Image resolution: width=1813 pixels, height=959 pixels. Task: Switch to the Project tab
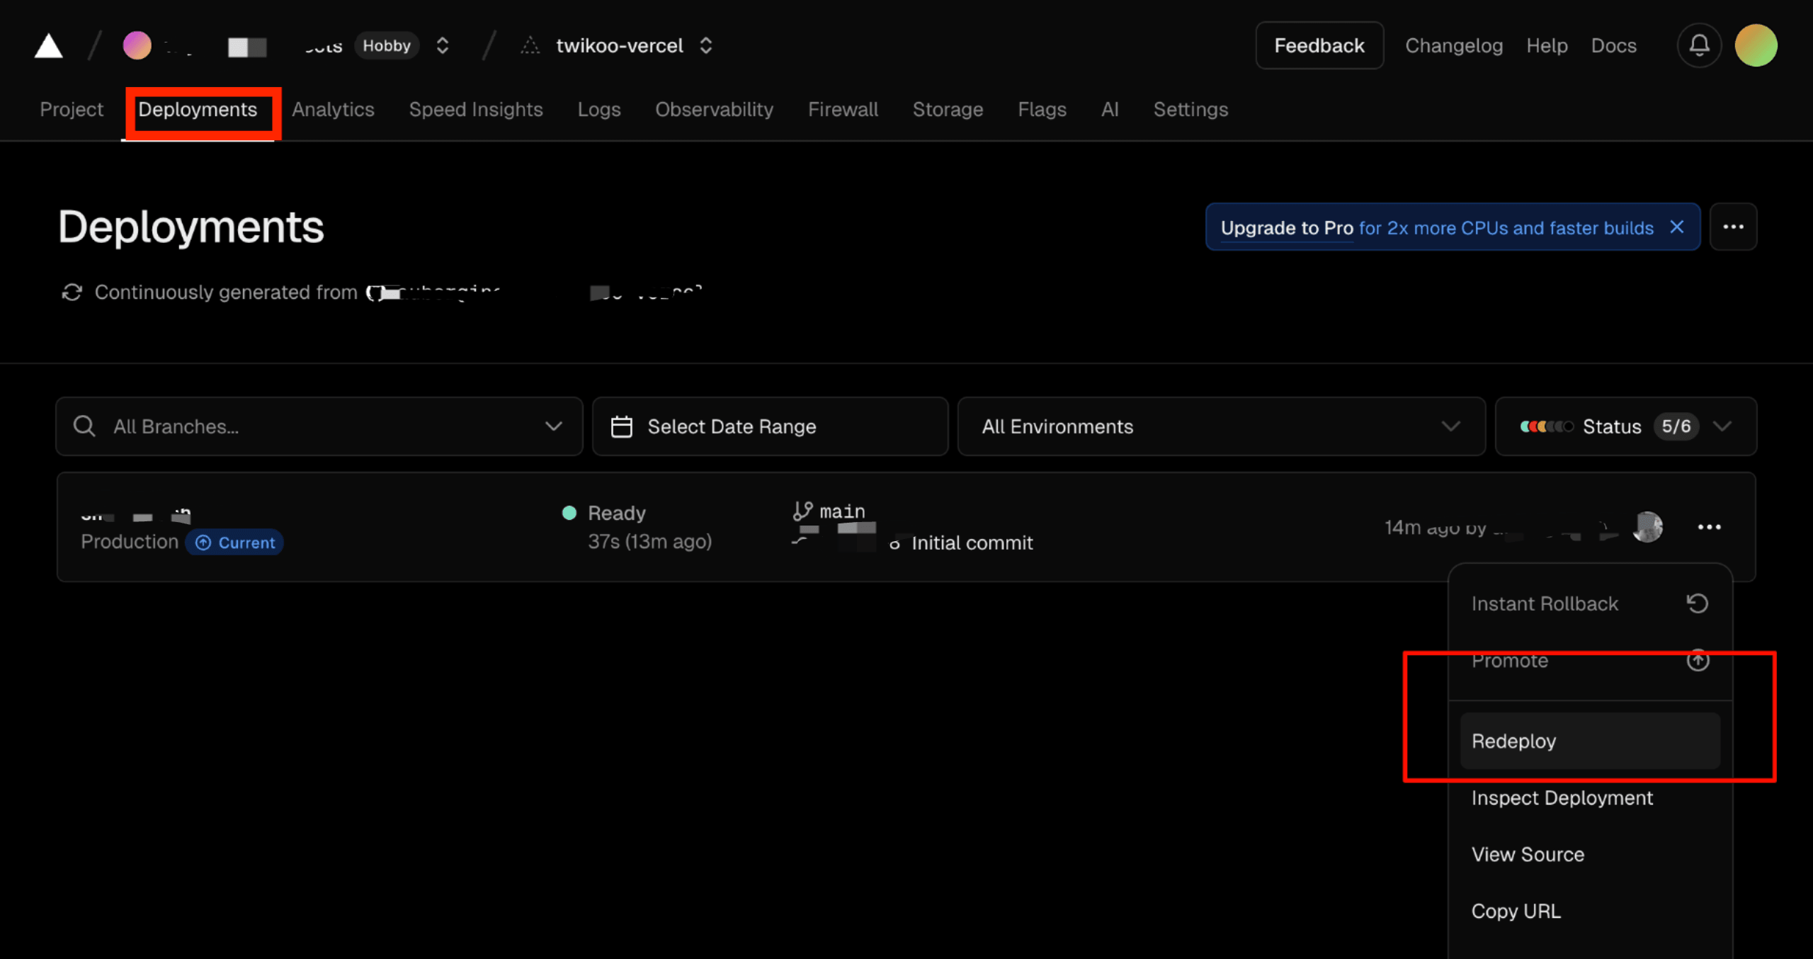click(x=72, y=110)
